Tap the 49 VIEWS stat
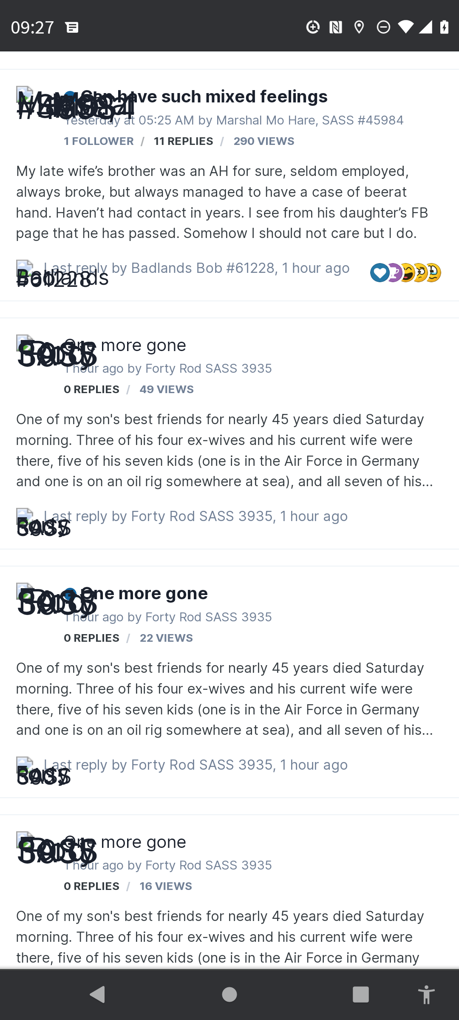Image resolution: width=459 pixels, height=1020 pixels. (167, 389)
